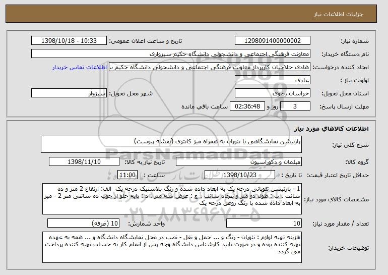Select the ایجاد کننده درخواست label

tap(341, 67)
